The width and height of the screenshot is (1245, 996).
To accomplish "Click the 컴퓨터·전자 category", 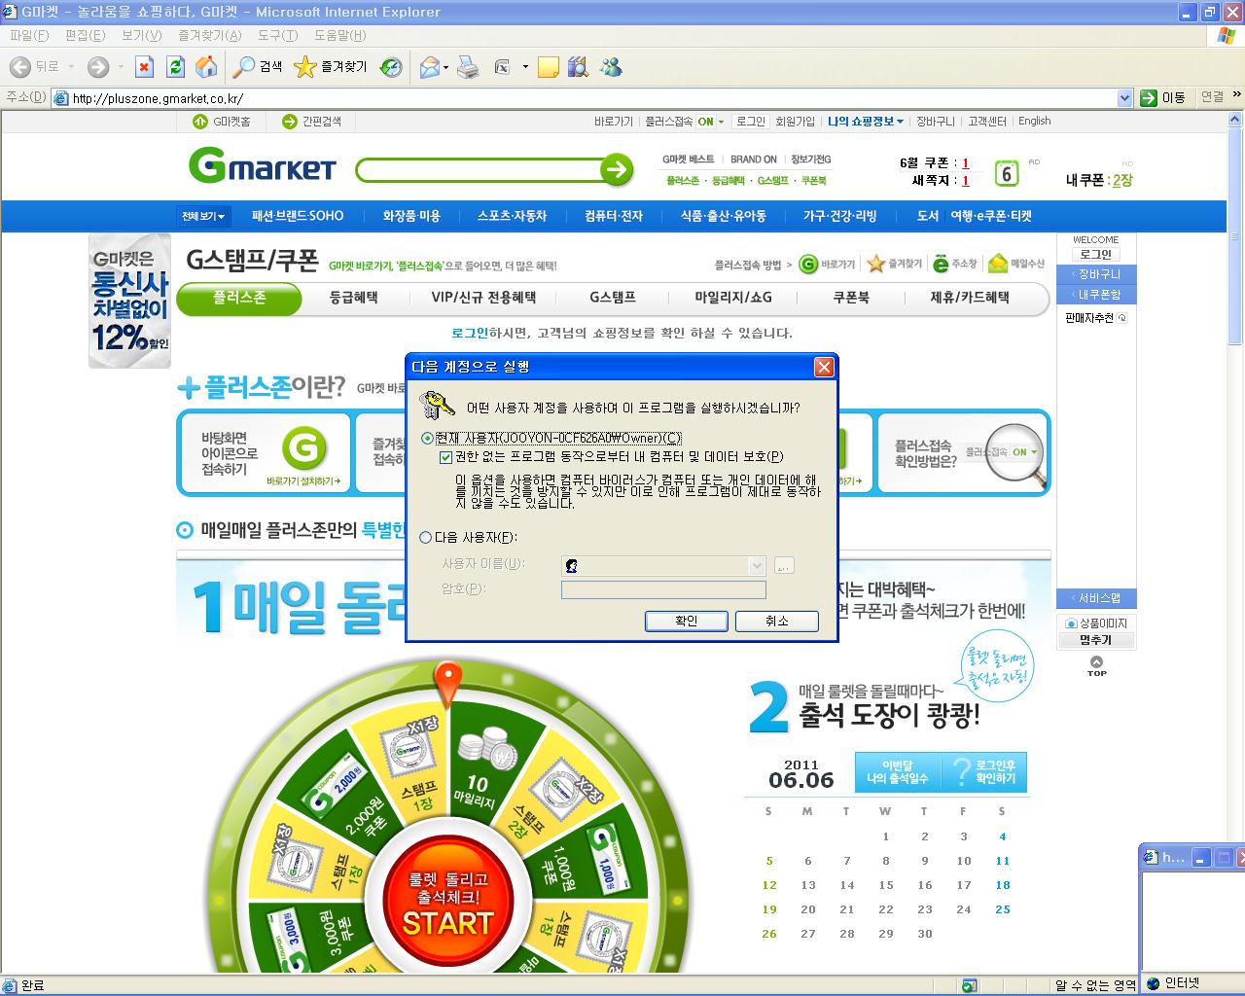I will pos(614,216).
